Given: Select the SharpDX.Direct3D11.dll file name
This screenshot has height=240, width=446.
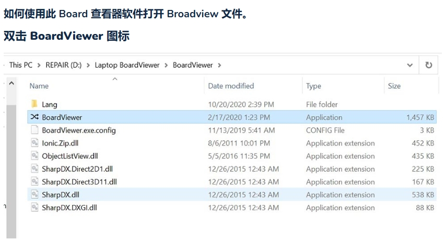Looking at the screenshot, I should [79, 182].
